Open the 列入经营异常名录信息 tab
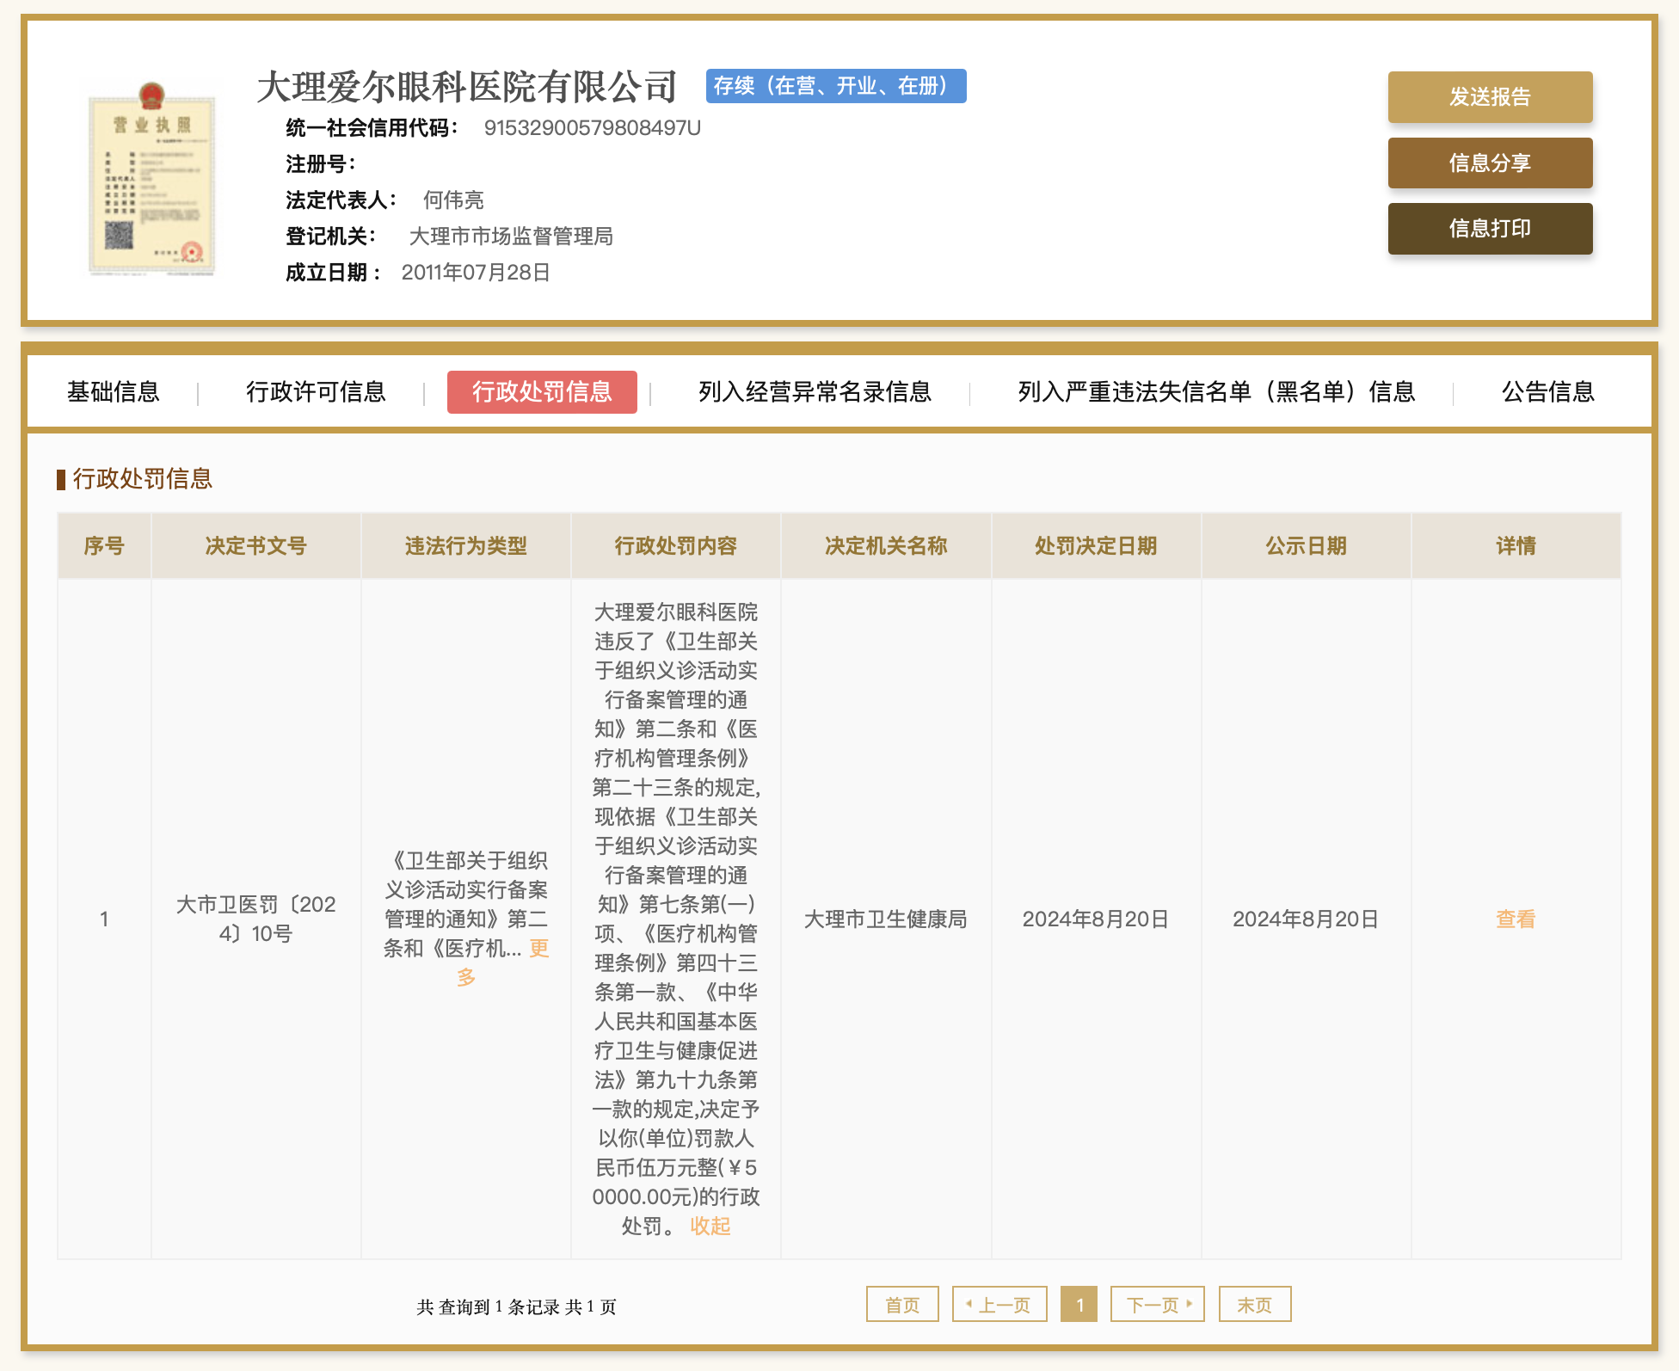Screen dimensions: 1679x1371 (x=814, y=392)
